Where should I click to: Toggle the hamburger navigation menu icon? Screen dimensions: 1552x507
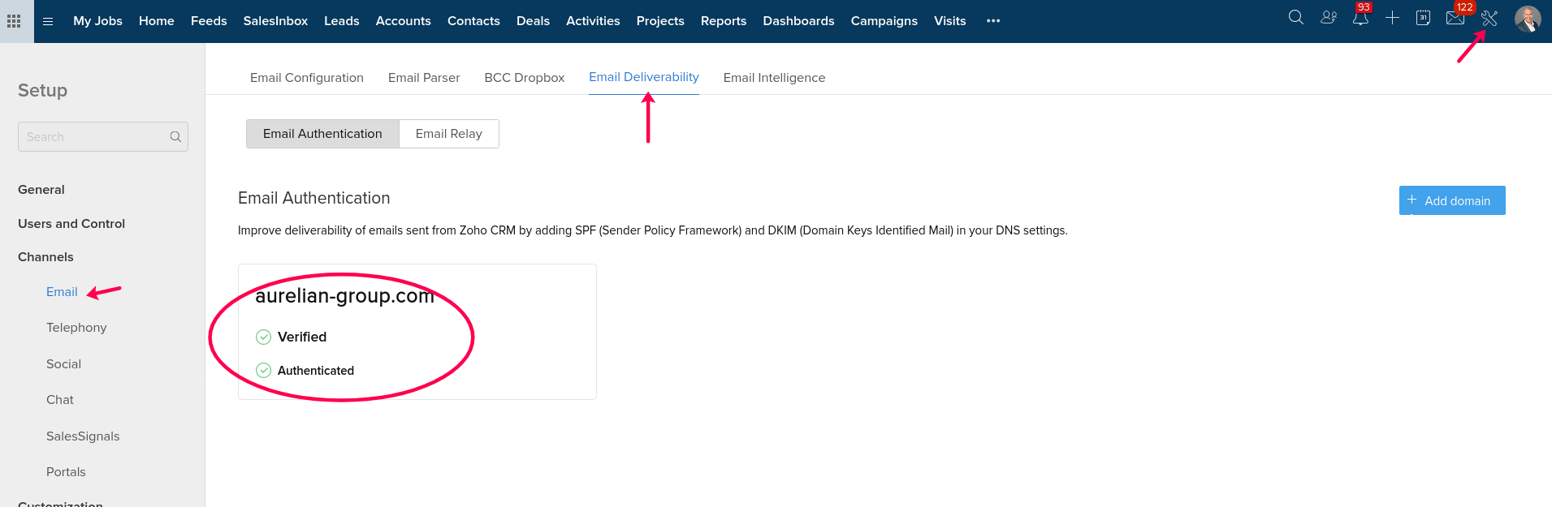tap(48, 21)
